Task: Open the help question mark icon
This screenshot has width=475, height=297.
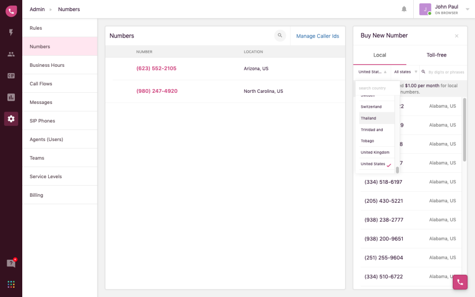Action: coord(10,262)
